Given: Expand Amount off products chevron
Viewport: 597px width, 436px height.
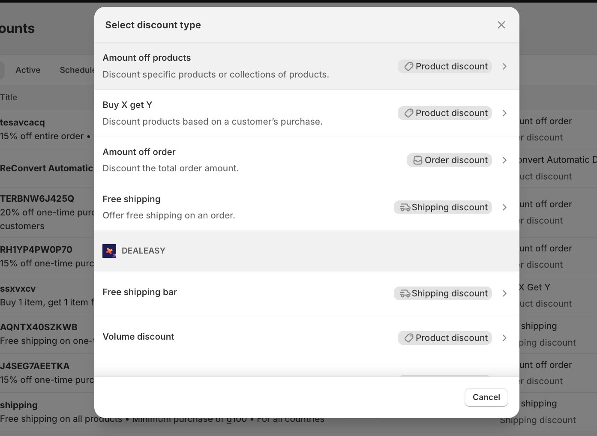Looking at the screenshot, I should pyautogui.click(x=504, y=66).
